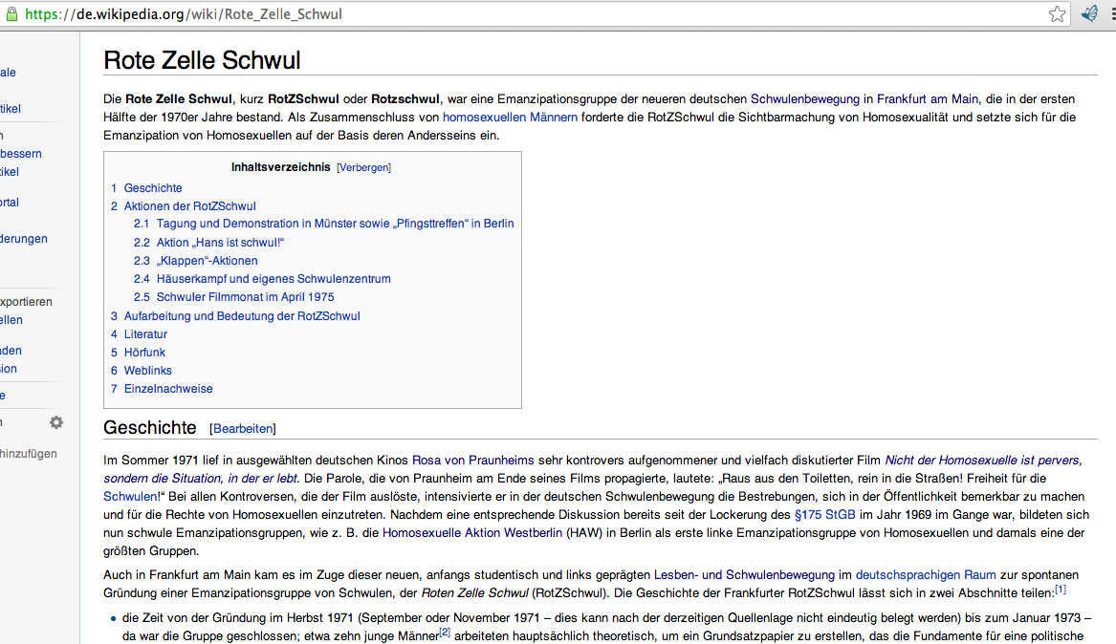Viewport: 1116px width, 644px height.
Task: Open footnote reference [1]
Action: [1060, 590]
